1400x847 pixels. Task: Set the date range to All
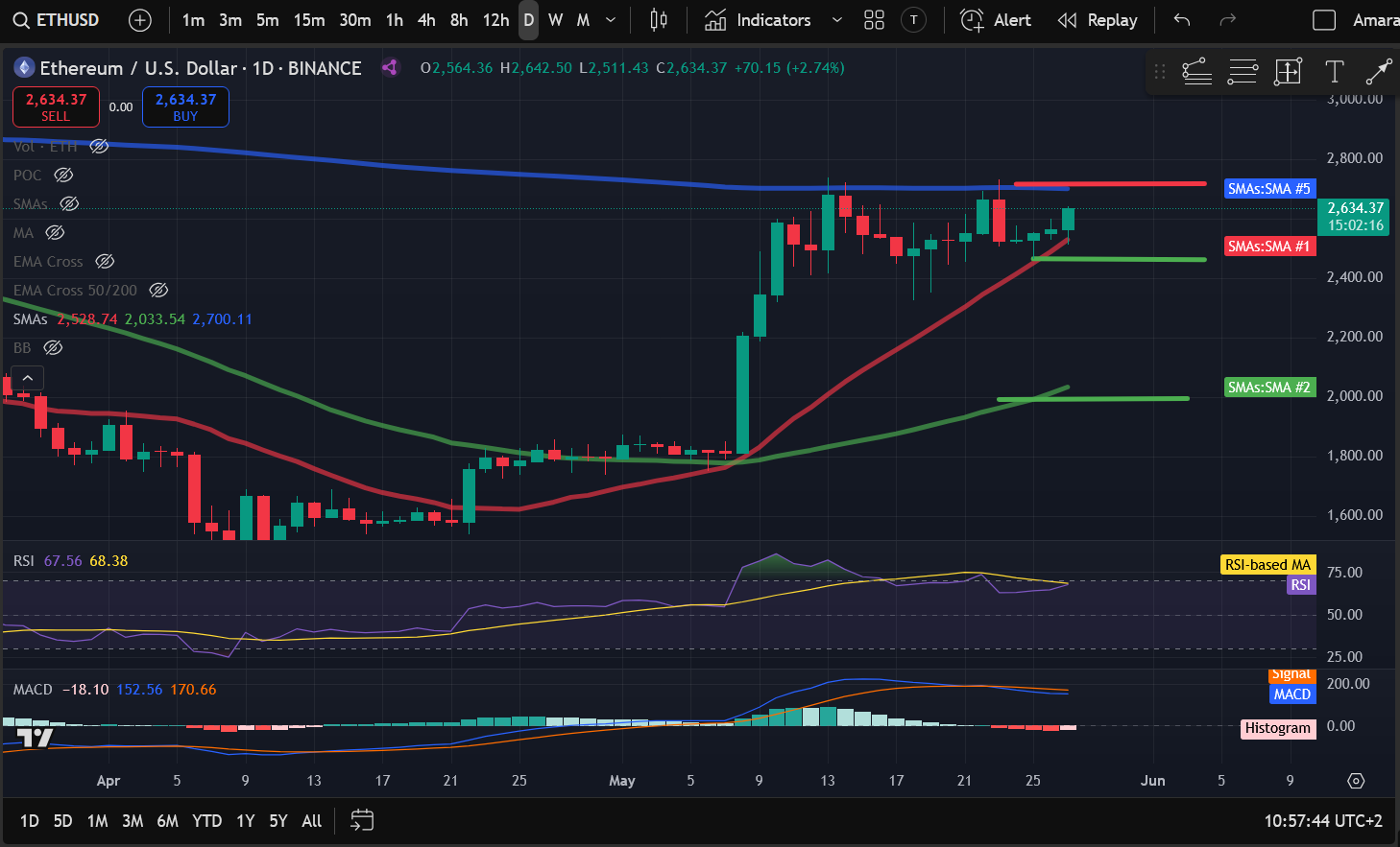point(311,820)
